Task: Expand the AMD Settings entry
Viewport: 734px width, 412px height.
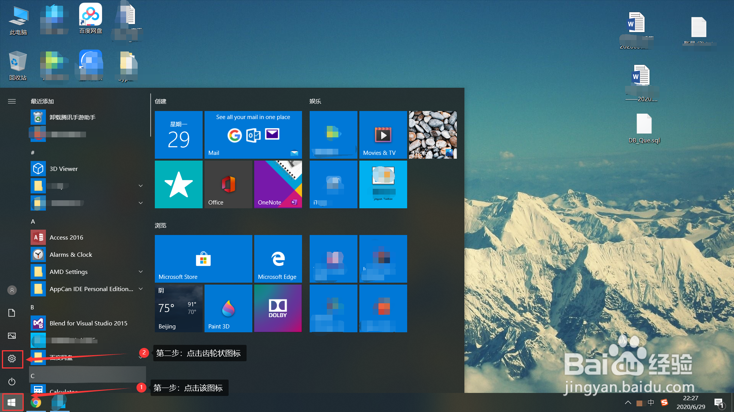Action: click(141, 272)
